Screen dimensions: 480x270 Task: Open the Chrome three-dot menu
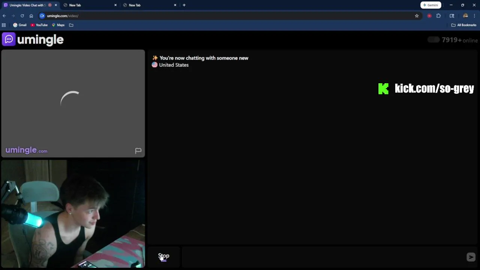[x=474, y=16]
